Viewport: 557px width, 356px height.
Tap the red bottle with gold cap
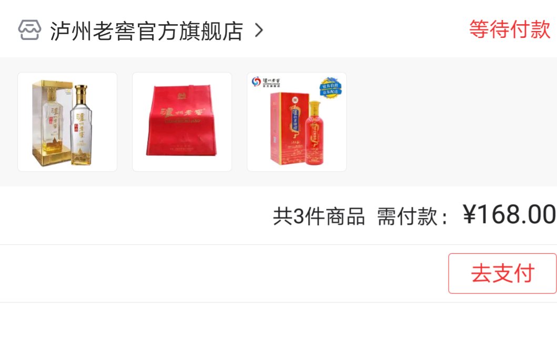(315, 133)
